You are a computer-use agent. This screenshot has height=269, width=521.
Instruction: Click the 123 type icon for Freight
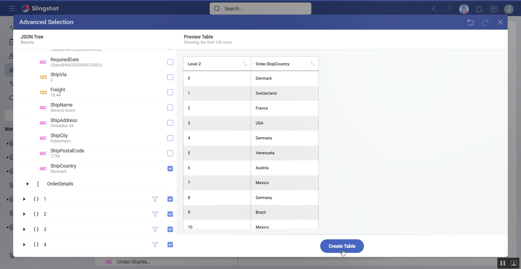pos(43,92)
